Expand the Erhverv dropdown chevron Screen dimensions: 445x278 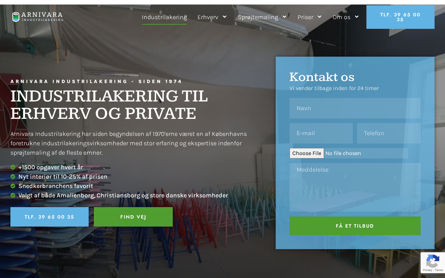(225, 17)
